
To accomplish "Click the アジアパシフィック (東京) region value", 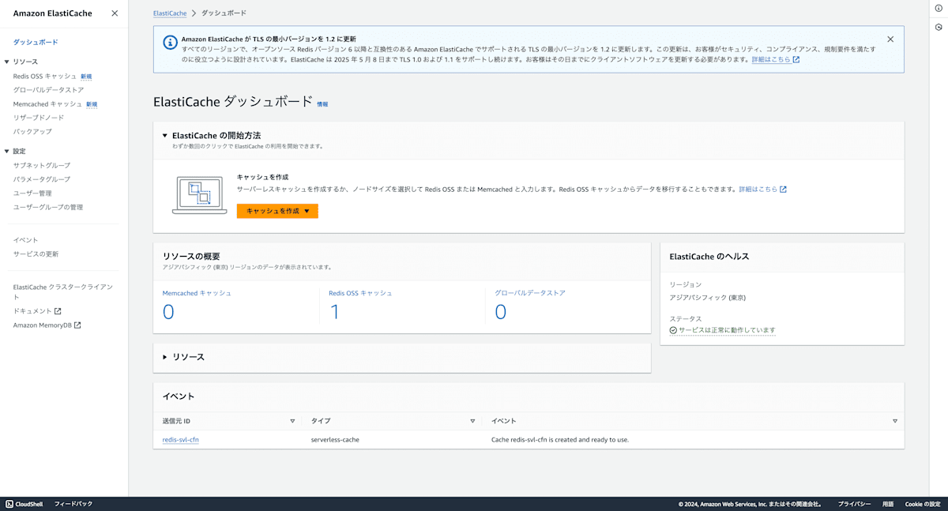I will tap(708, 298).
